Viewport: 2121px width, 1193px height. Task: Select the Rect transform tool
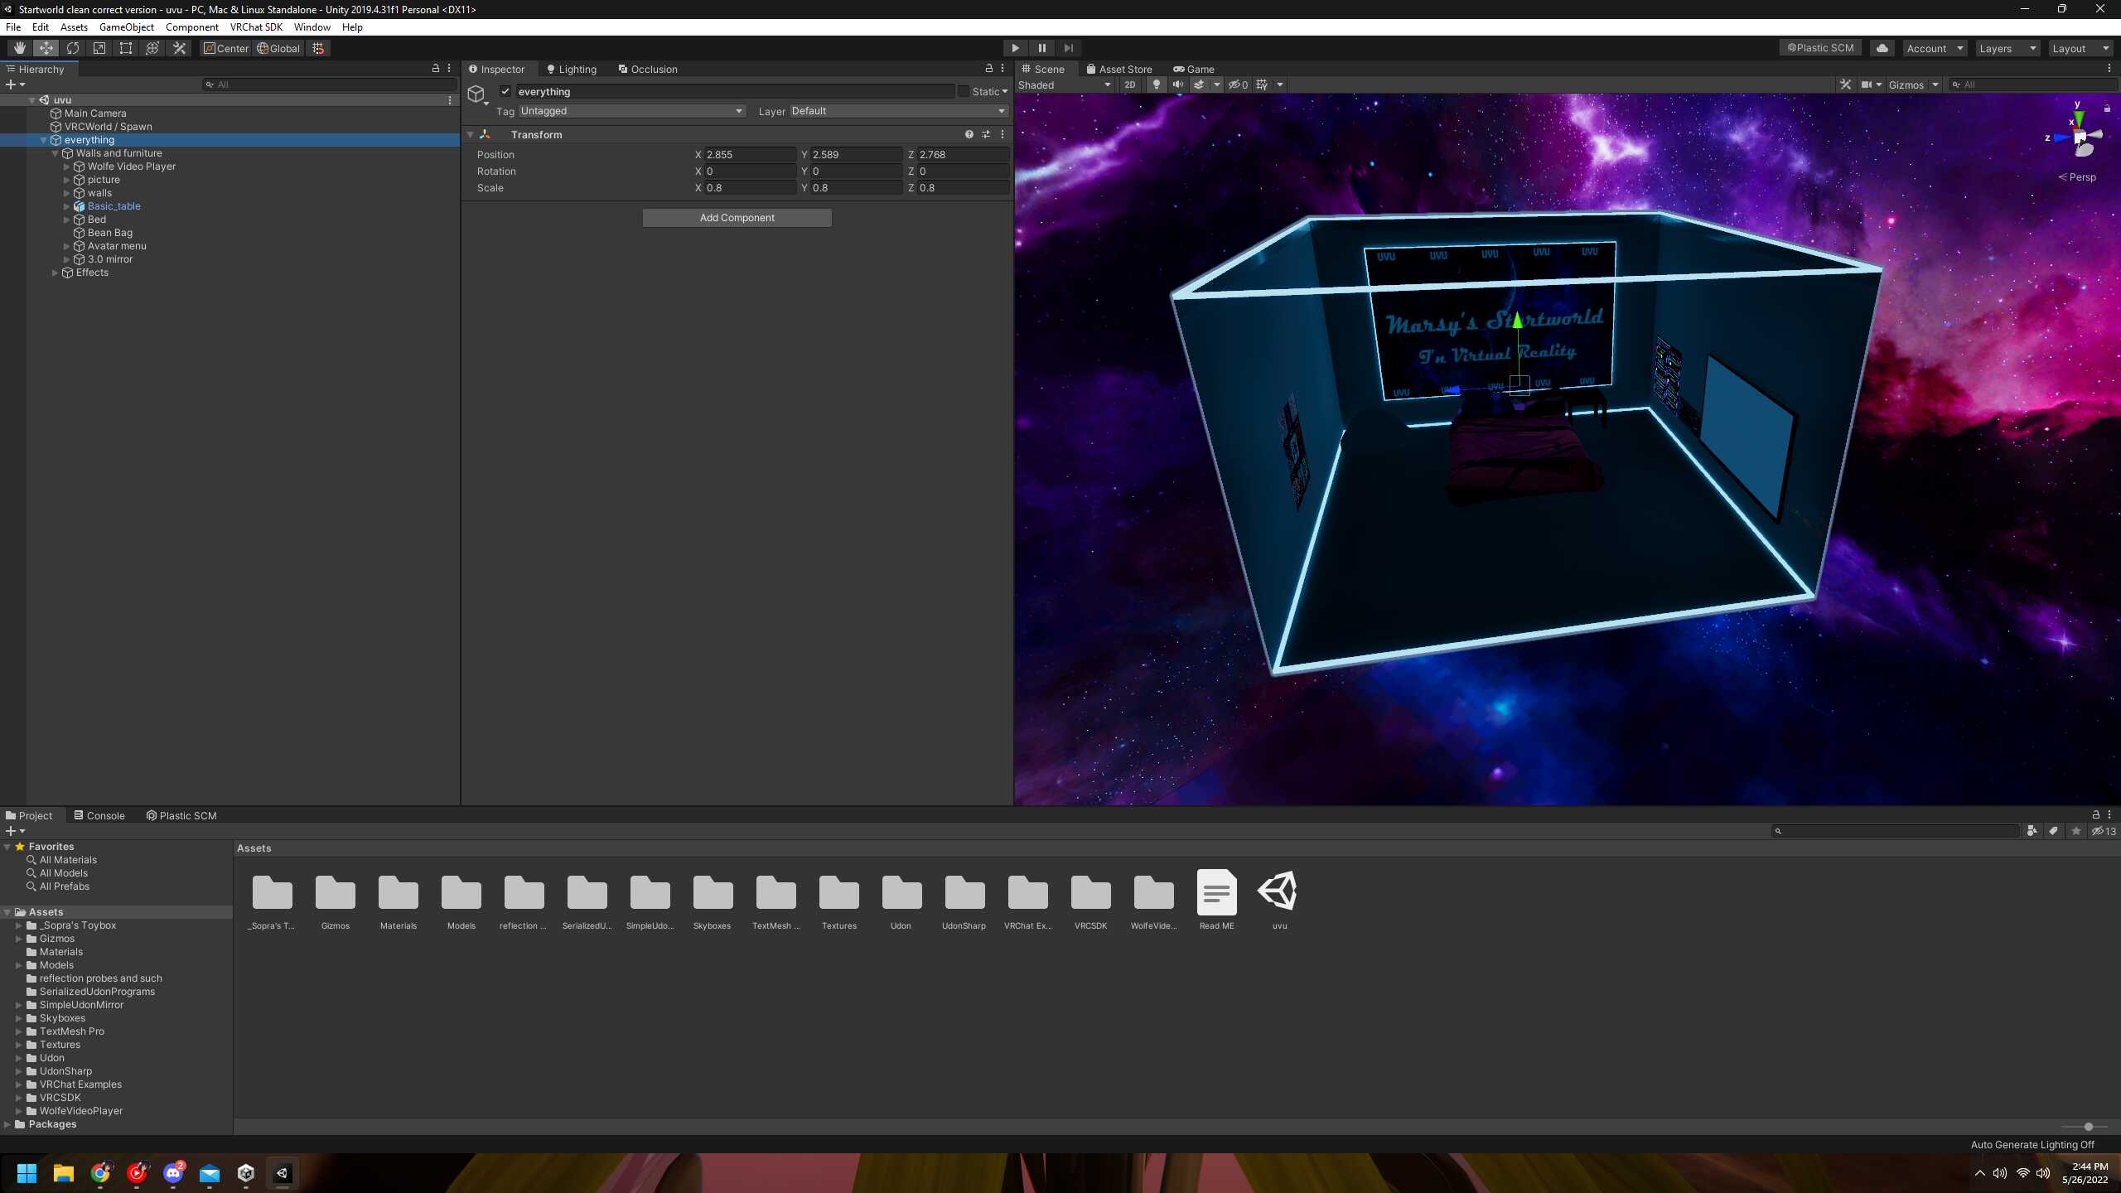(x=126, y=48)
